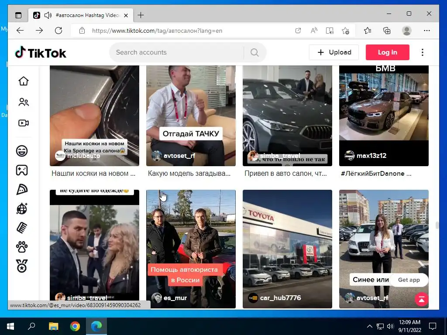Close the автосалон Hashtag Videos tab
This screenshot has height=335, width=447.
(126, 15)
